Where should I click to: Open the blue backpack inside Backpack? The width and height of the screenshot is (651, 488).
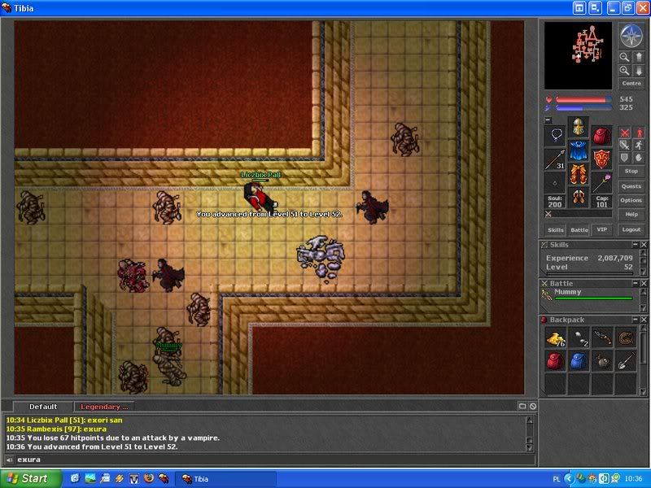(x=579, y=361)
